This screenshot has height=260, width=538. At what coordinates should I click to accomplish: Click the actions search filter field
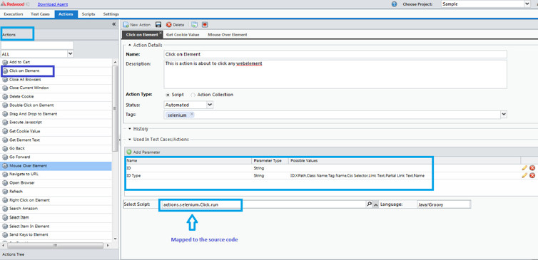pyautogui.click(x=37, y=45)
